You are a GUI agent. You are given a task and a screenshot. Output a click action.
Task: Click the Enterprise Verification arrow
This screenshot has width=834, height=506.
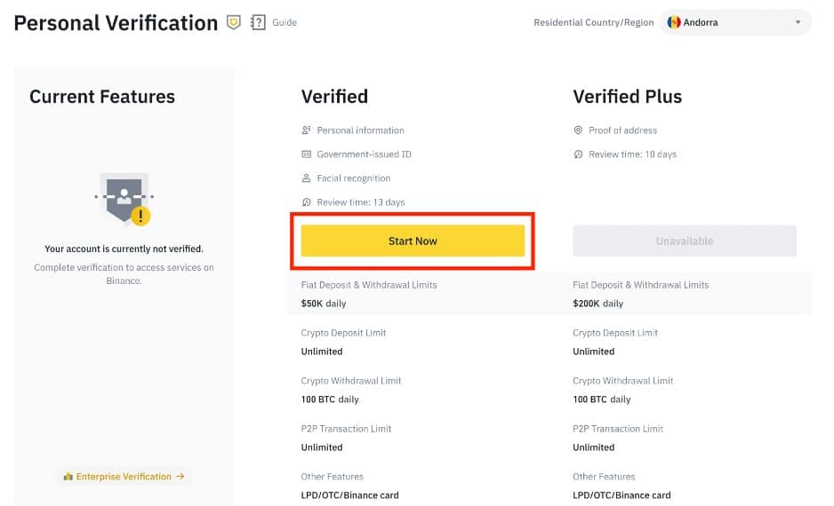[180, 477]
